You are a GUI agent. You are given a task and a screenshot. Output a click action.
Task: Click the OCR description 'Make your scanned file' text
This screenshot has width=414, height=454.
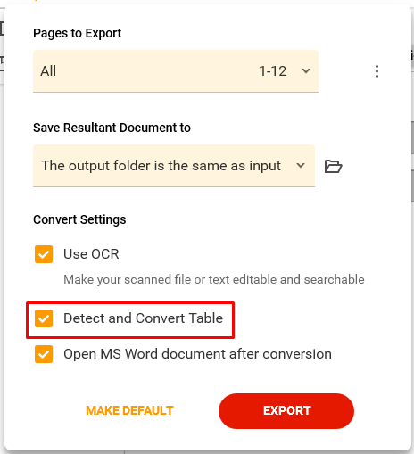click(x=214, y=279)
